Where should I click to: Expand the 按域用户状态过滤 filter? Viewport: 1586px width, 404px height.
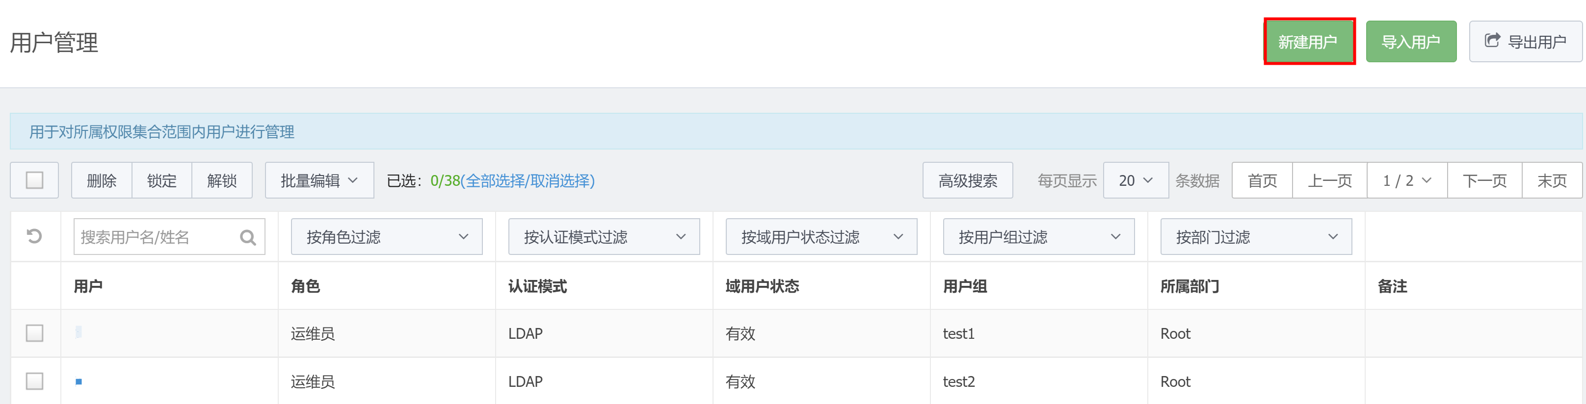tap(821, 237)
